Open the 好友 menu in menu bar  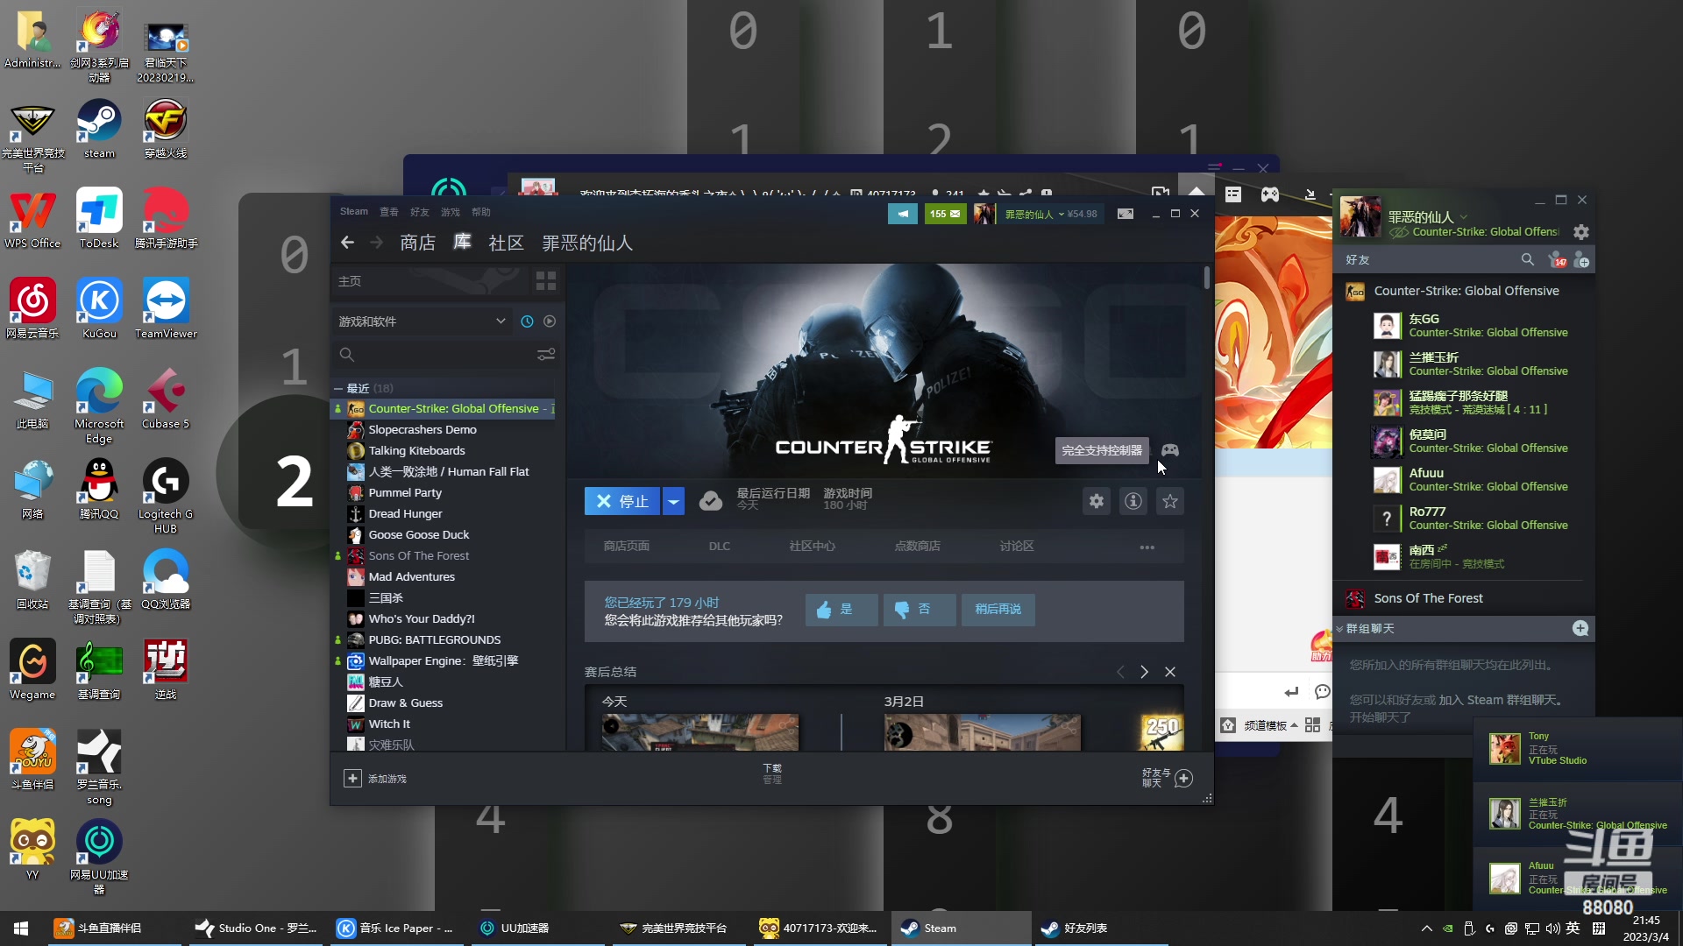[x=420, y=212]
